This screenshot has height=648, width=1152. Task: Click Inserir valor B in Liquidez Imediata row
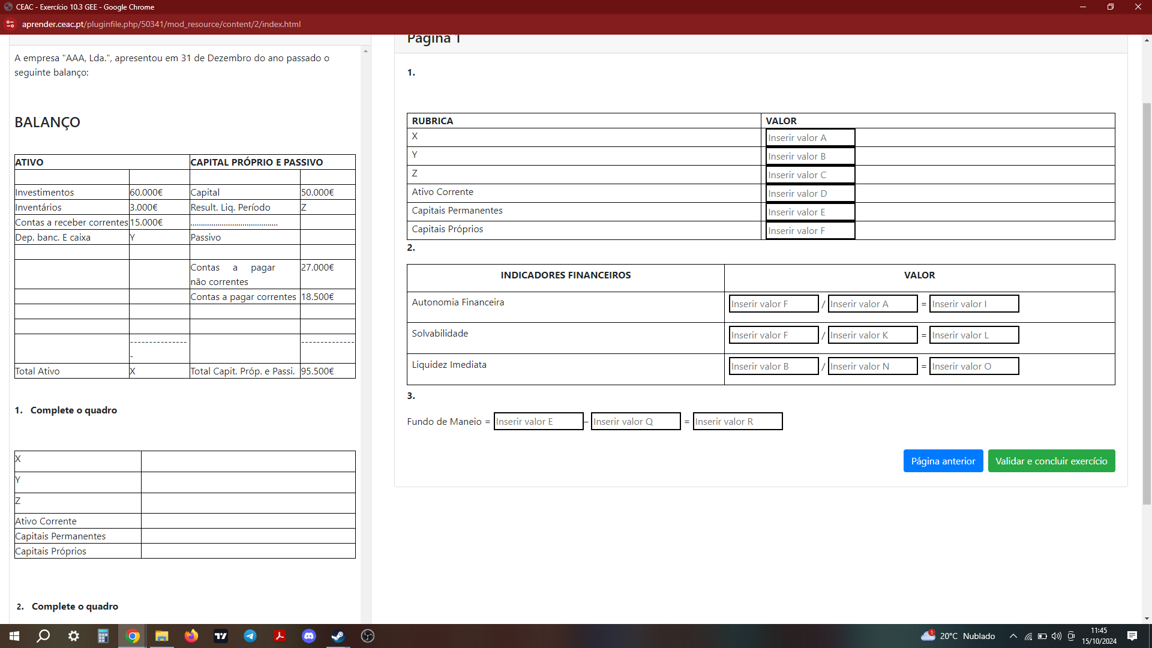coord(773,366)
